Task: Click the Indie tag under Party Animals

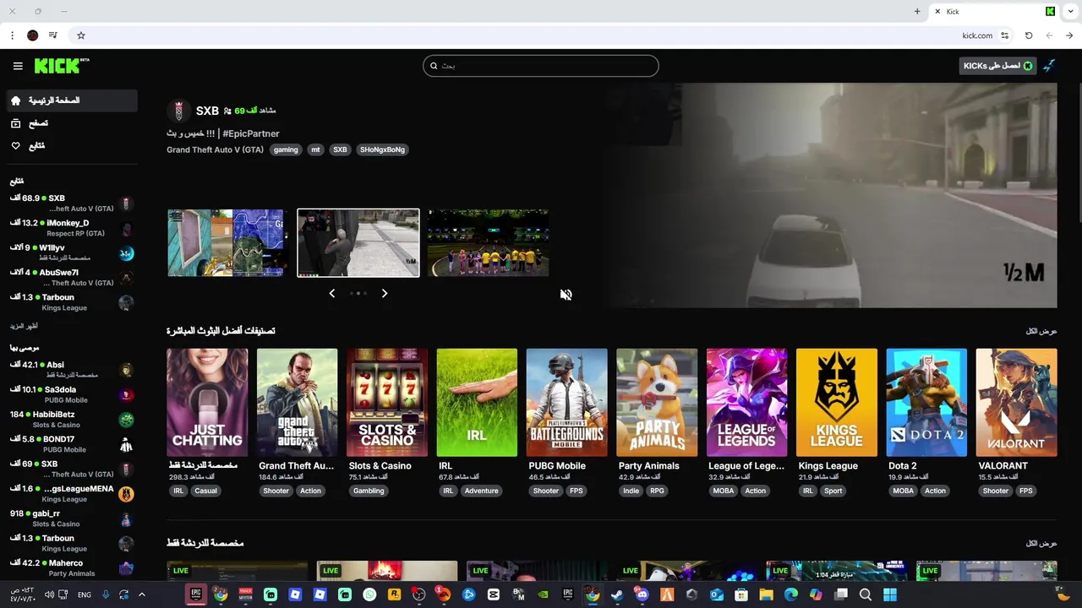Action: coord(631,491)
